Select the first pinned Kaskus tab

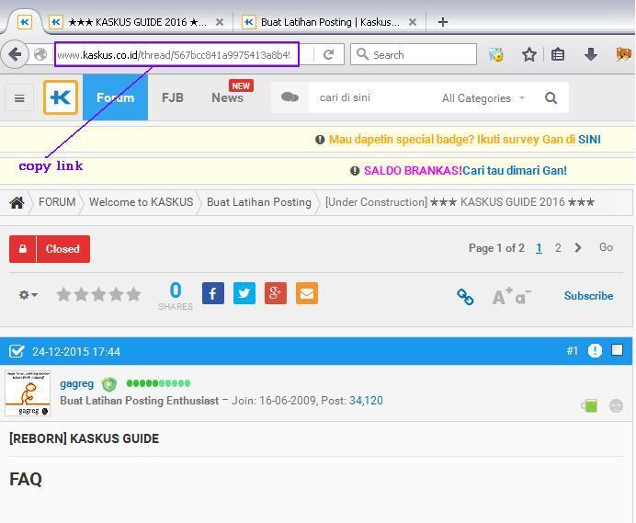tap(24, 22)
